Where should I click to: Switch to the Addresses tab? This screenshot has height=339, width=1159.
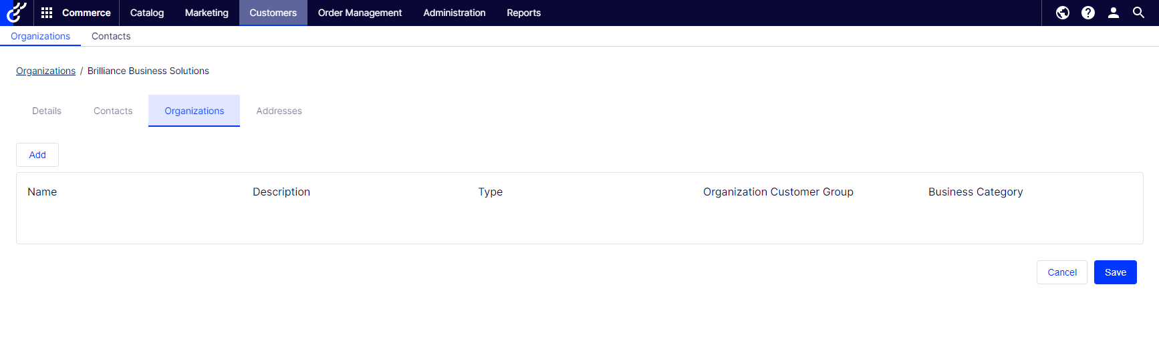point(279,111)
